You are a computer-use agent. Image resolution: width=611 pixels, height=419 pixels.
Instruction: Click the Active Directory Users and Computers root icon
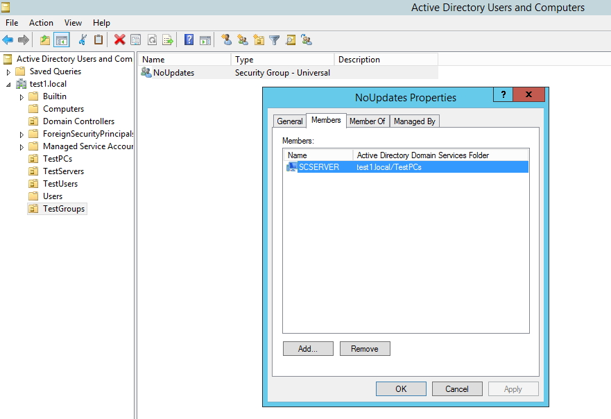click(8, 59)
